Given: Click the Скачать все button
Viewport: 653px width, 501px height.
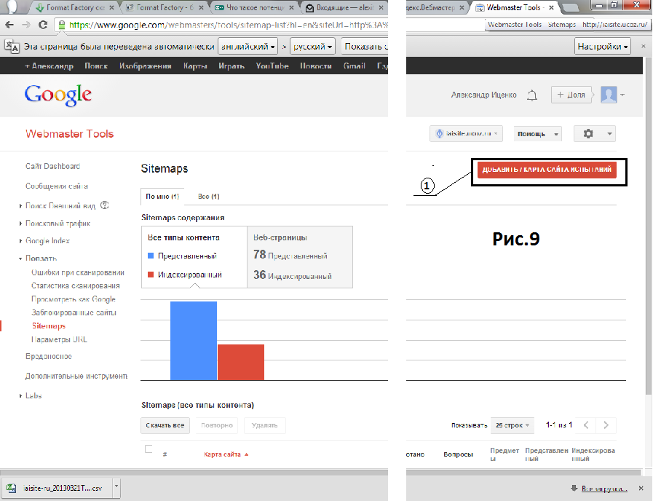Looking at the screenshot, I should pyautogui.click(x=165, y=425).
